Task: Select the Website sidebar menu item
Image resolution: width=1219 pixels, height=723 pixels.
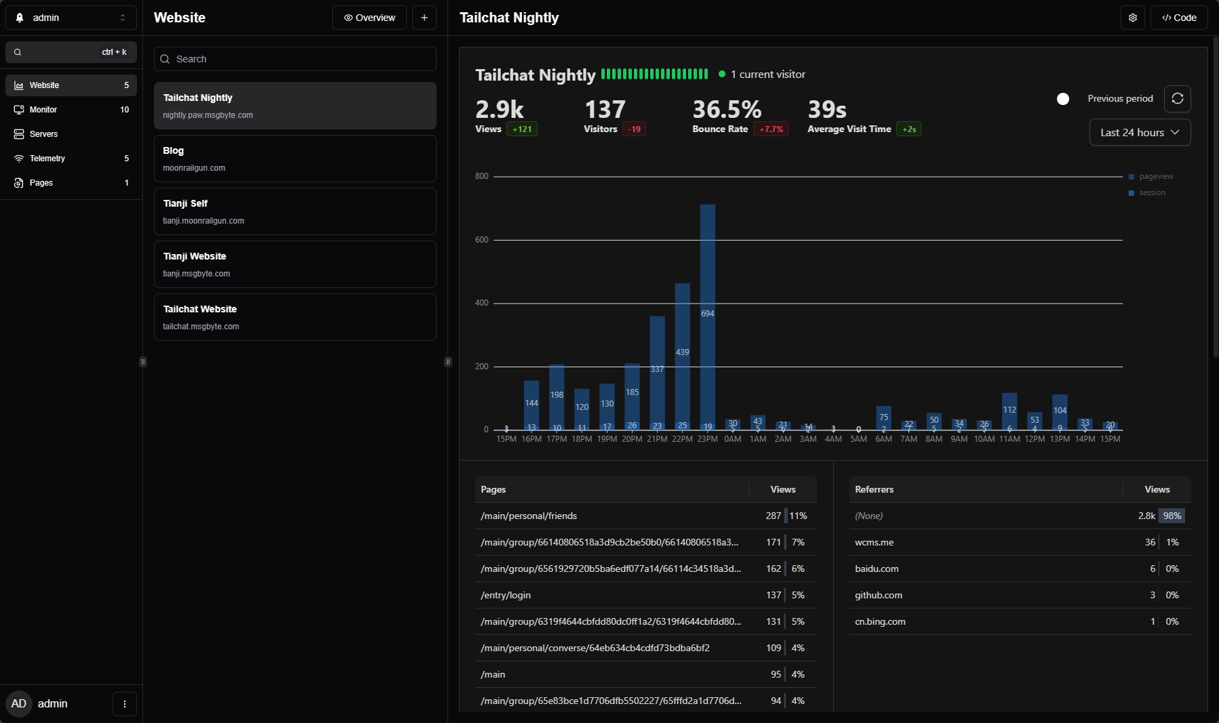Action: 71,85
